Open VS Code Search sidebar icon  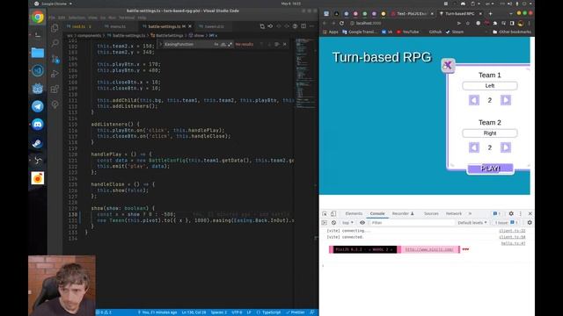55,43
